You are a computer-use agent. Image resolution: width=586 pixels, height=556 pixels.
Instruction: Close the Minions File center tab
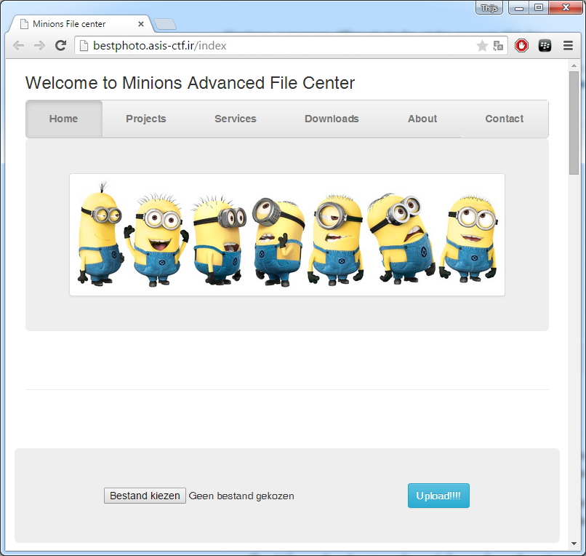141,24
